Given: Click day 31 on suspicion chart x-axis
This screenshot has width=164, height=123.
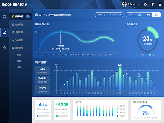Looking at the screenshot, I should (154, 93).
